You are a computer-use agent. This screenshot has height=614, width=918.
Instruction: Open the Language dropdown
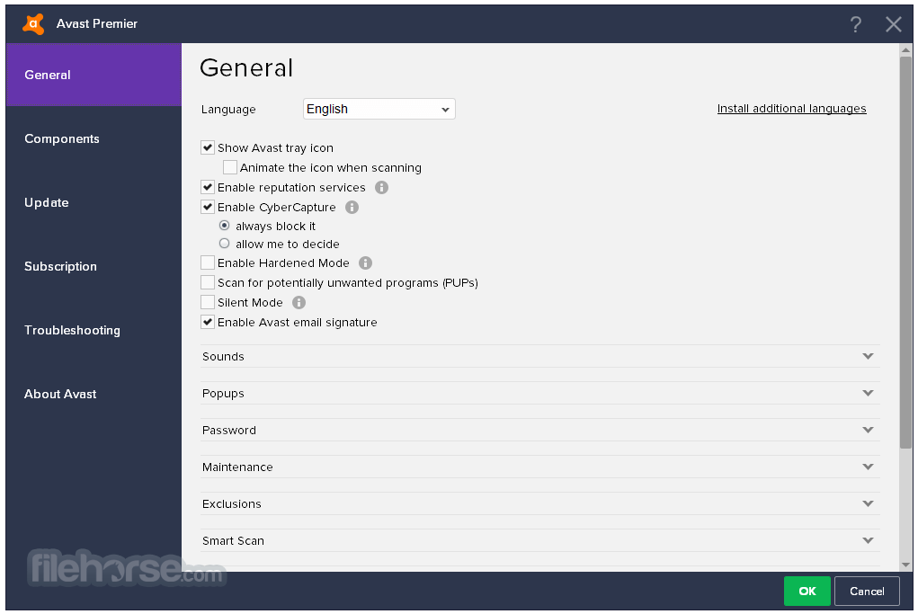[x=379, y=109]
